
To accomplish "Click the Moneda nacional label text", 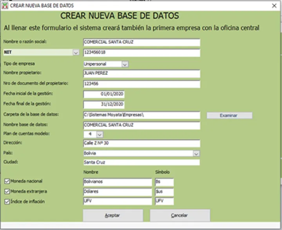I will click(x=27, y=181).
